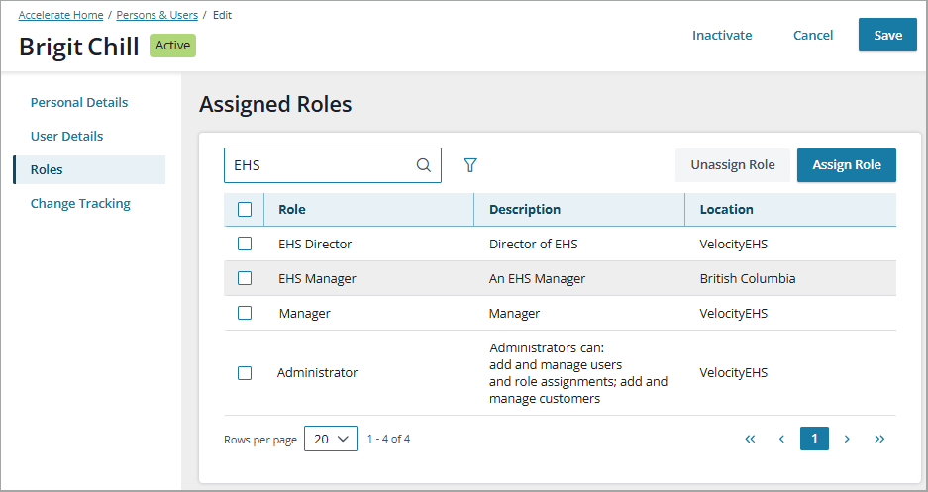This screenshot has height=492, width=928.
Task: Click the 'Director of EHS' description
Action: [533, 244]
